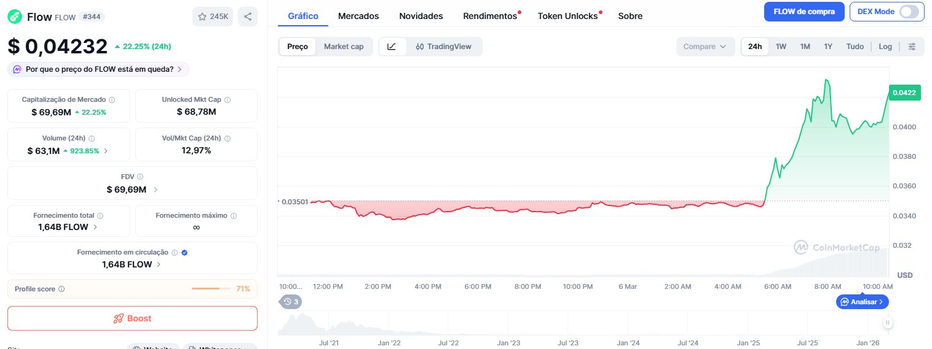Expand Fornecimento em circulação chevron
Image resolution: width=932 pixels, height=349 pixels.
coord(159,264)
